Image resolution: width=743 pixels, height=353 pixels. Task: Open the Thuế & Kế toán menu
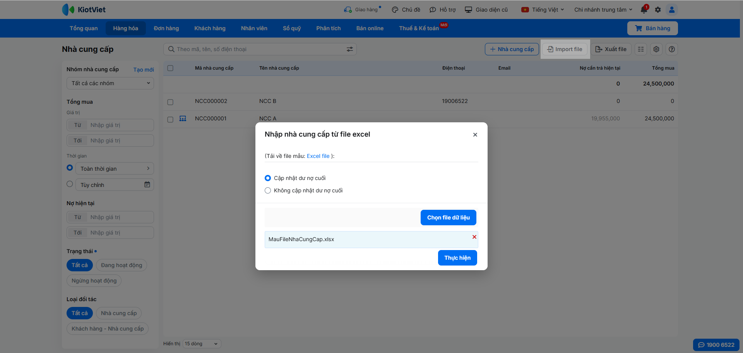(x=419, y=28)
